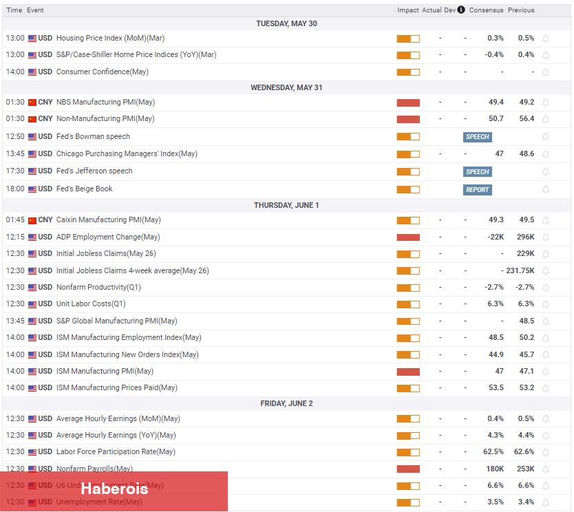The width and height of the screenshot is (574, 512).
Task: Click the THURSDAY, JUNE 1 date header
Action: (286, 205)
